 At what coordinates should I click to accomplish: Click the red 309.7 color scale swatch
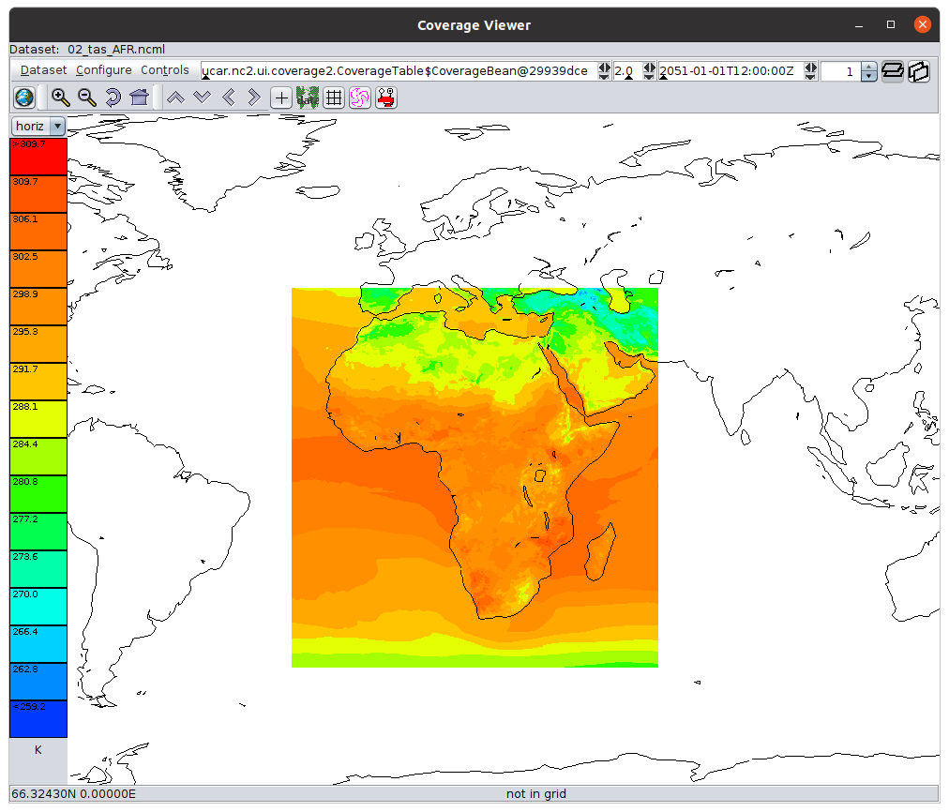click(x=38, y=157)
